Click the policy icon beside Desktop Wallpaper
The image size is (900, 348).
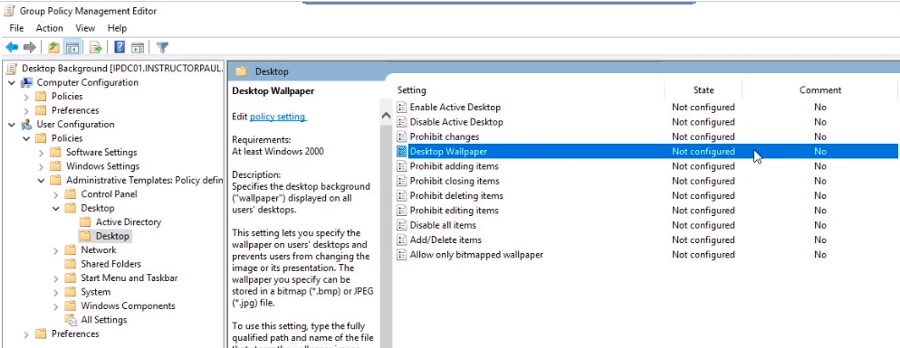pos(402,151)
